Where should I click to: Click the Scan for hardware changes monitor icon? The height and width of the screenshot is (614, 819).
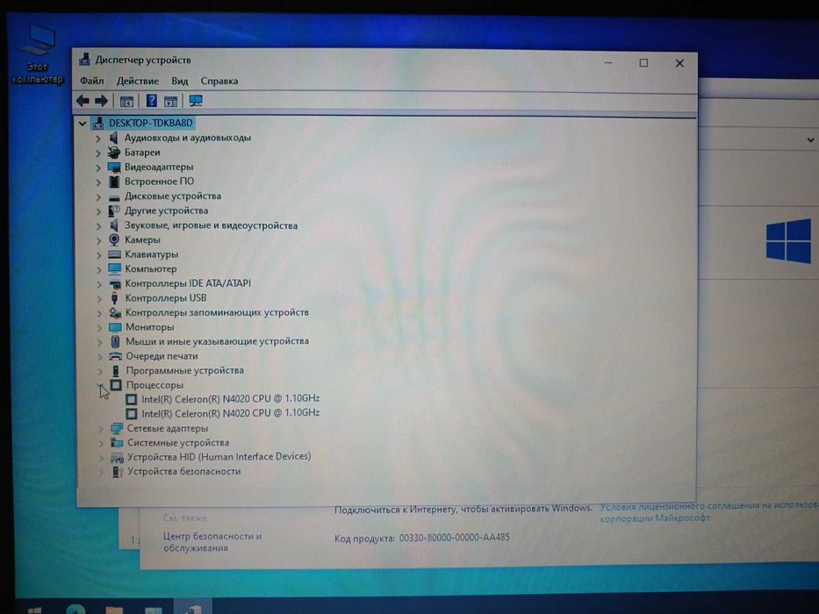(x=196, y=101)
